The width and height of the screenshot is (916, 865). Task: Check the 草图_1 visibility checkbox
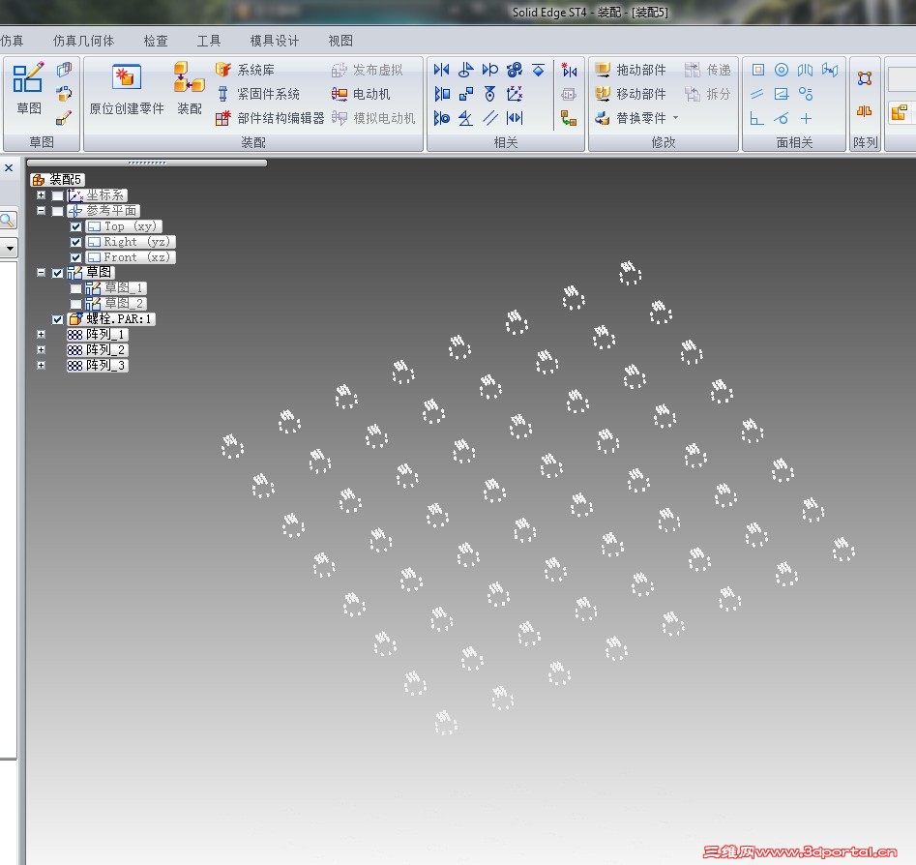coord(76,288)
